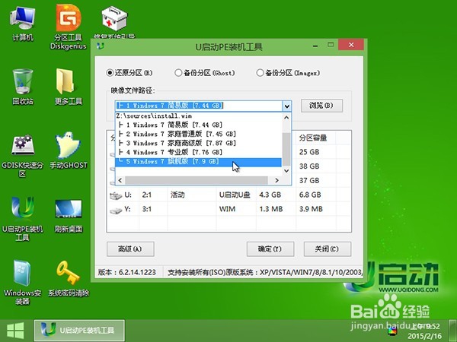Click the 2:1 disk number cell
The image size is (457, 342).
[147, 195]
